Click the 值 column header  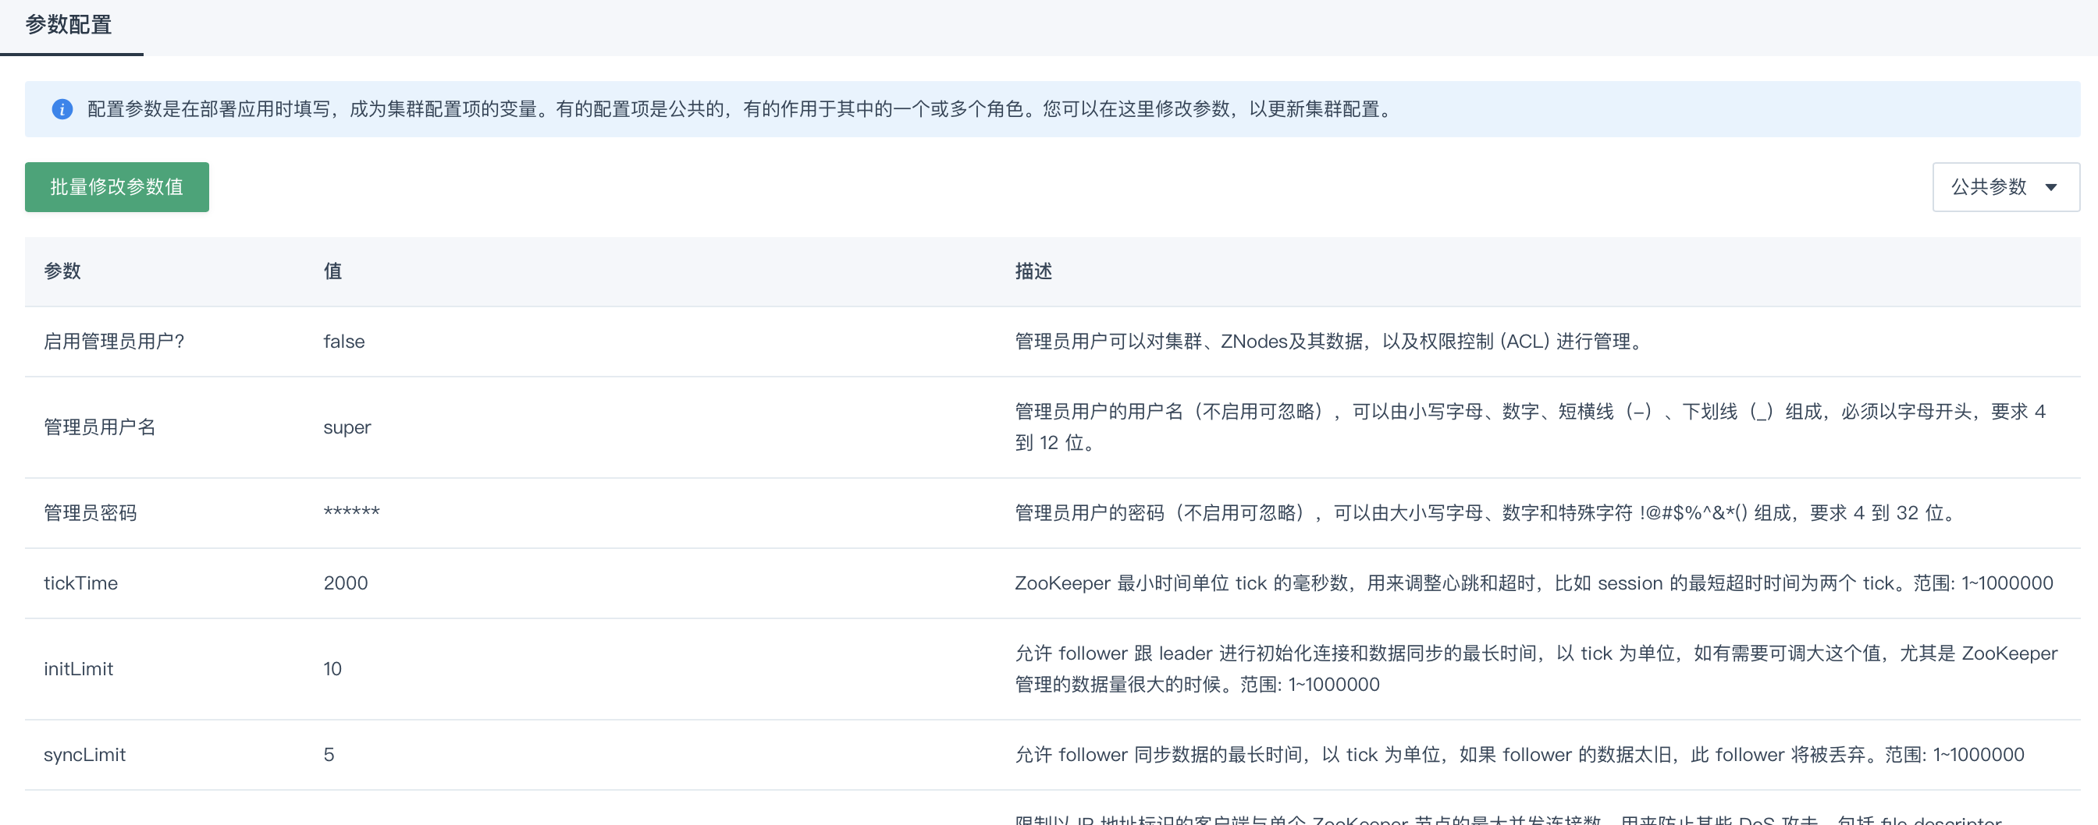click(x=332, y=271)
